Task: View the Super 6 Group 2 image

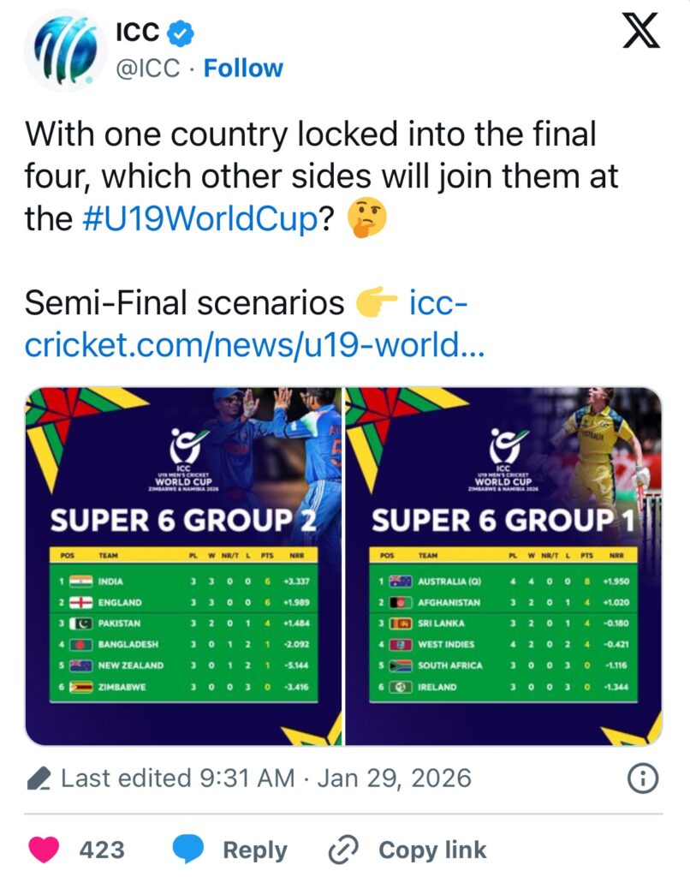Action: pos(183,565)
